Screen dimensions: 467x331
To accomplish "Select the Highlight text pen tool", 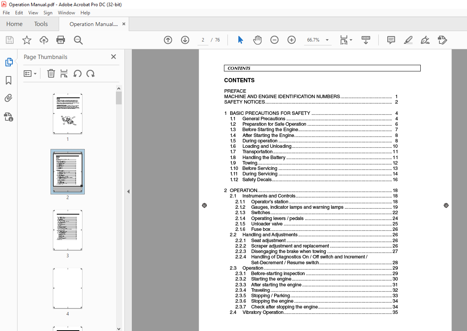I will coord(408,40).
